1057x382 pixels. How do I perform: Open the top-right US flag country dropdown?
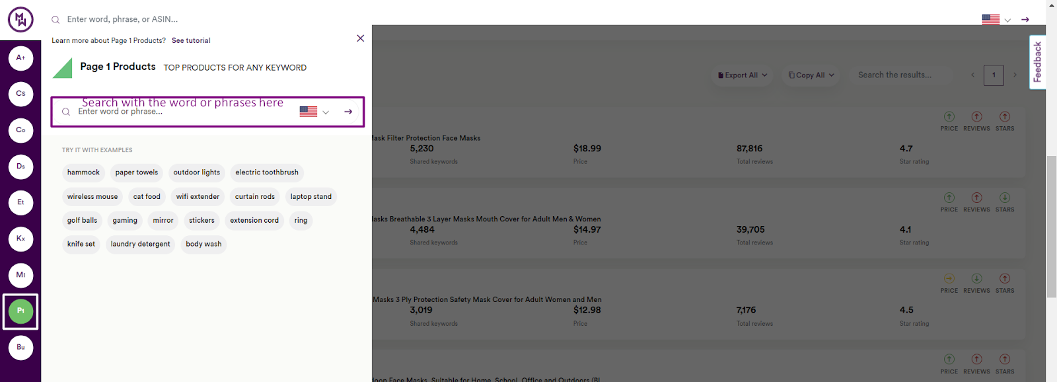tap(996, 20)
